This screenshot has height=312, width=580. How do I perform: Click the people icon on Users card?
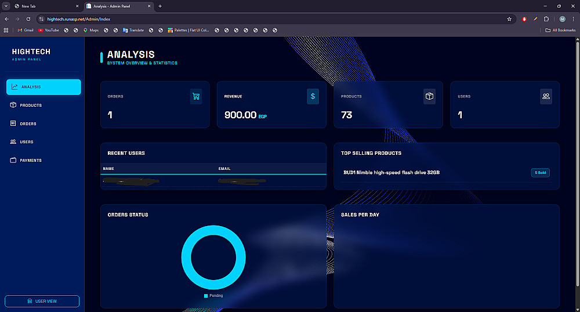click(x=546, y=96)
